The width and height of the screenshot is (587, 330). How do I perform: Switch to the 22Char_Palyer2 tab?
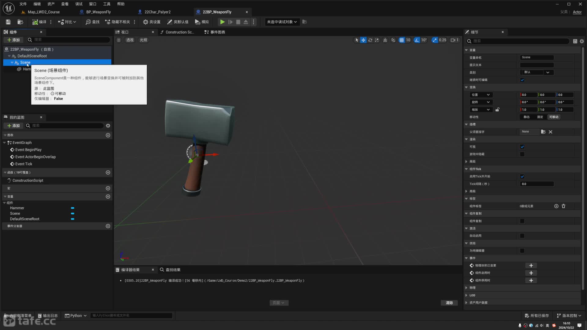157,12
